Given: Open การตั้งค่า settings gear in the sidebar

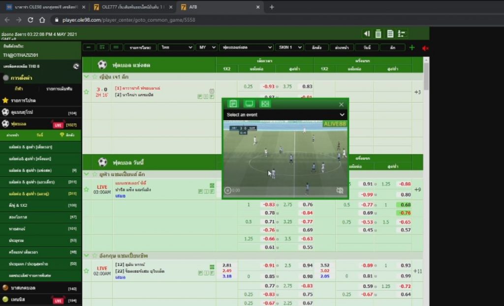Looking at the screenshot, I should tap(5, 77).
